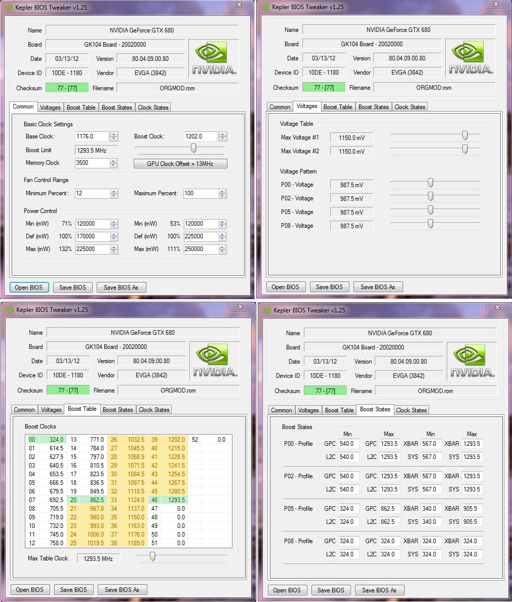
Task: Click Save BIOS As in Boost Table window
Action: [x=122, y=590]
